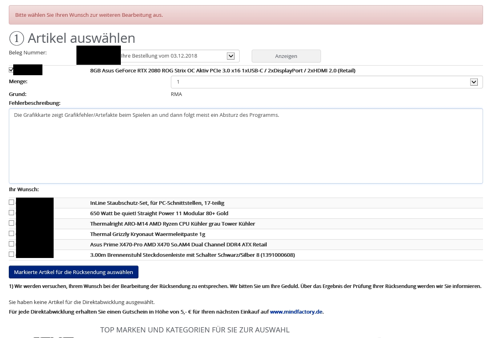Enable the Asus Prime X470-Pro mainboard checkbox

point(11,244)
